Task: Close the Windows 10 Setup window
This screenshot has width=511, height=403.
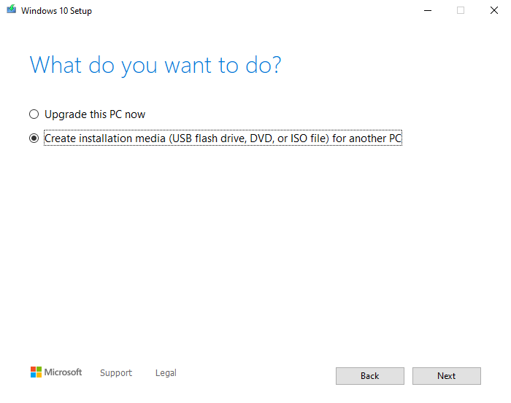Action: tap(494, 10)
